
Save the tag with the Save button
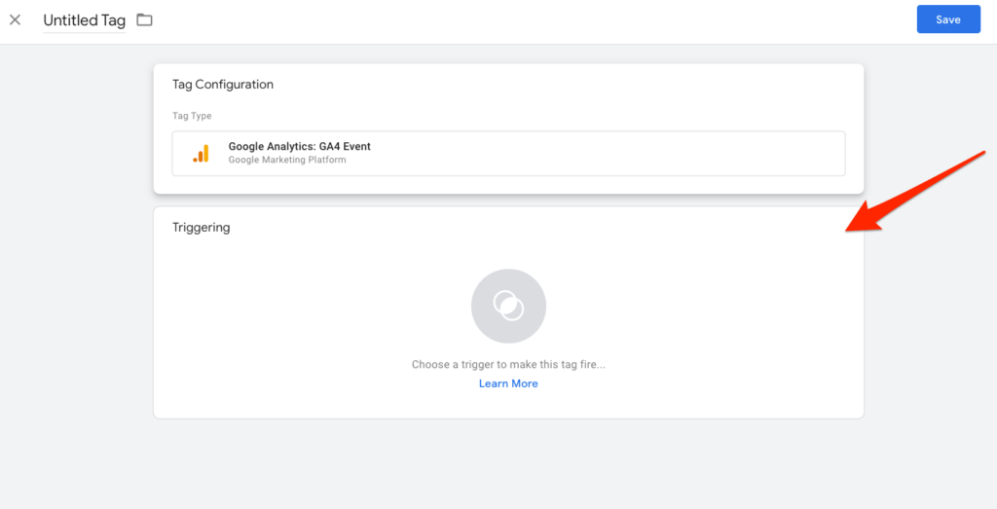(x=947, y=19)
